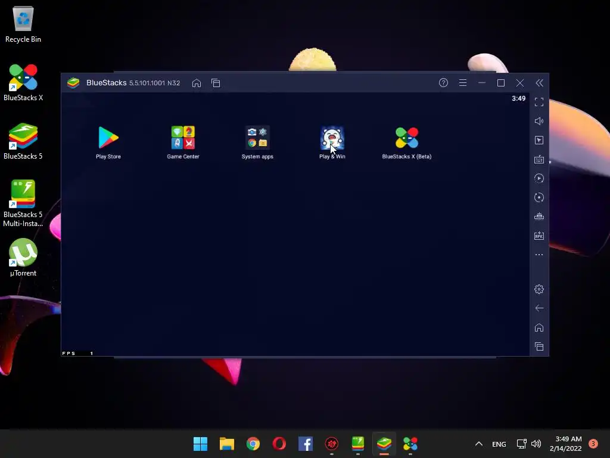Image resolution: width=610 pixels, height=458 pixels.
Task: Switch to BlueStacks 5 taskbar icon
Action: tap(384, 444)
